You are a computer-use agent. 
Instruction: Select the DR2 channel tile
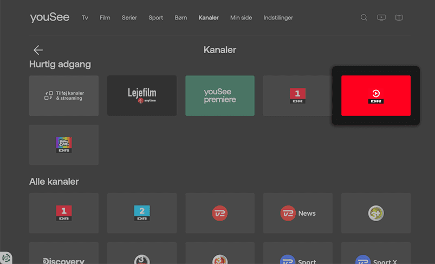(x=142, y=213)
